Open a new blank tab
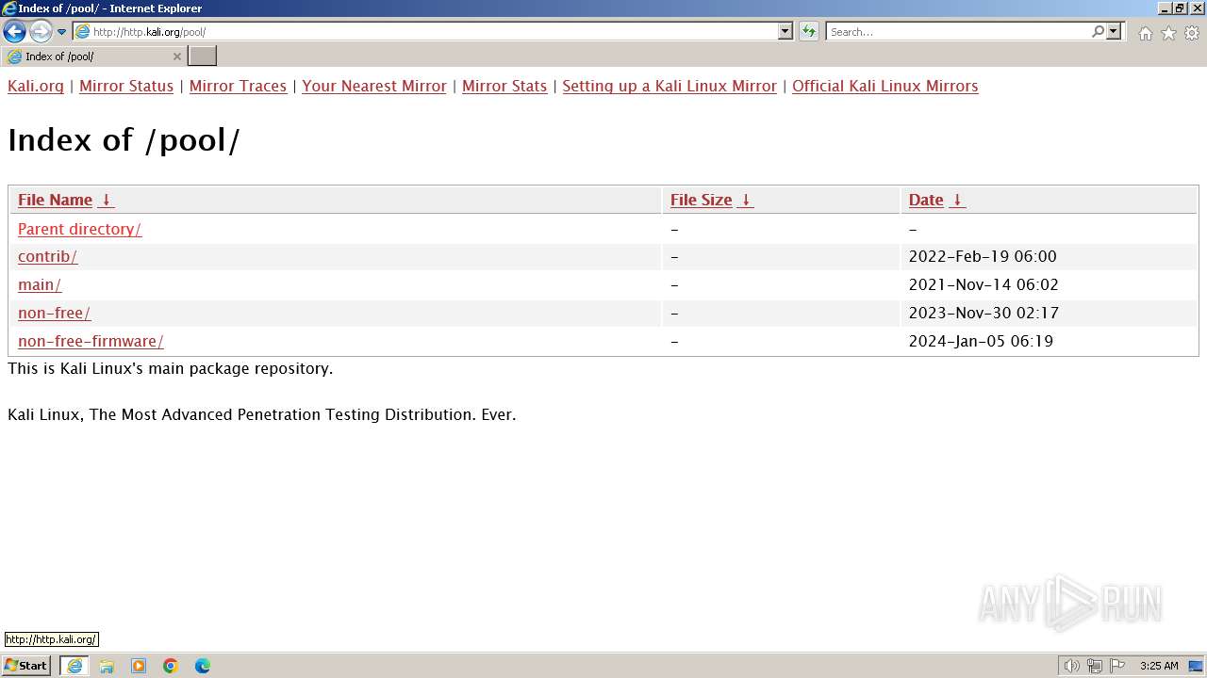This screenshot has width=1207, height=678. [x=203, y=56]
